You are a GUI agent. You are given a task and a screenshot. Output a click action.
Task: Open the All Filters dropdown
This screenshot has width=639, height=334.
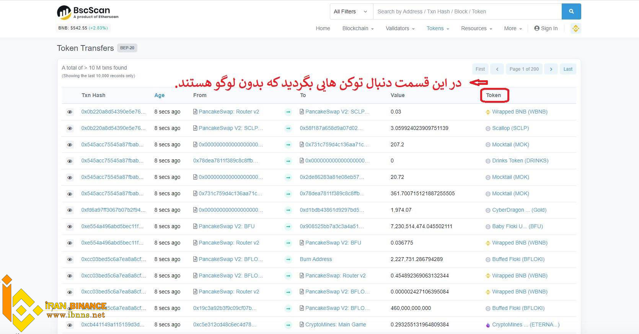(x=351, y=11)
